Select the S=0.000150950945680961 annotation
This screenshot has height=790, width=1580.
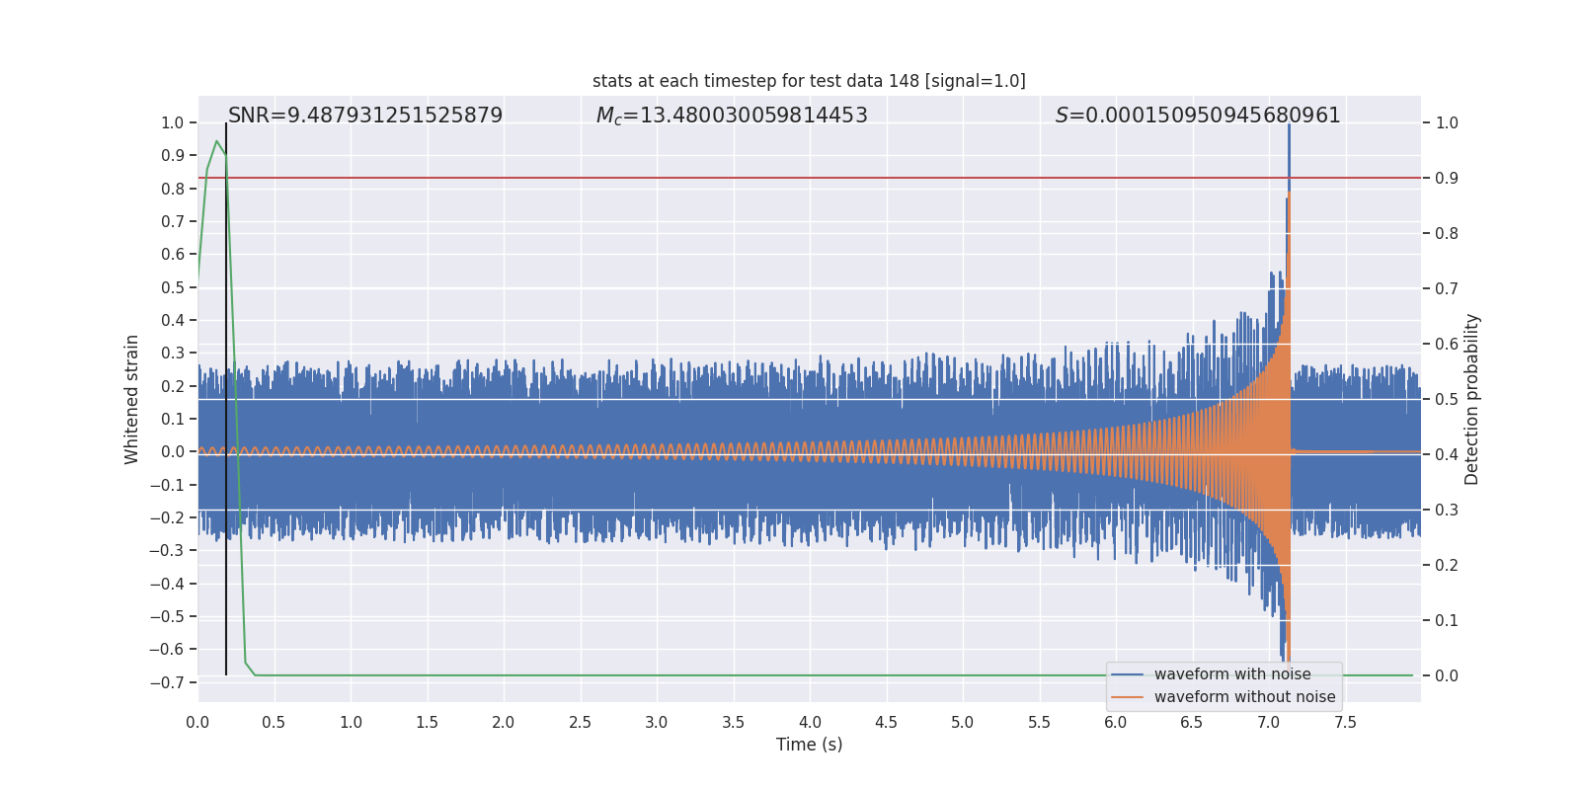pos(1198,116)
